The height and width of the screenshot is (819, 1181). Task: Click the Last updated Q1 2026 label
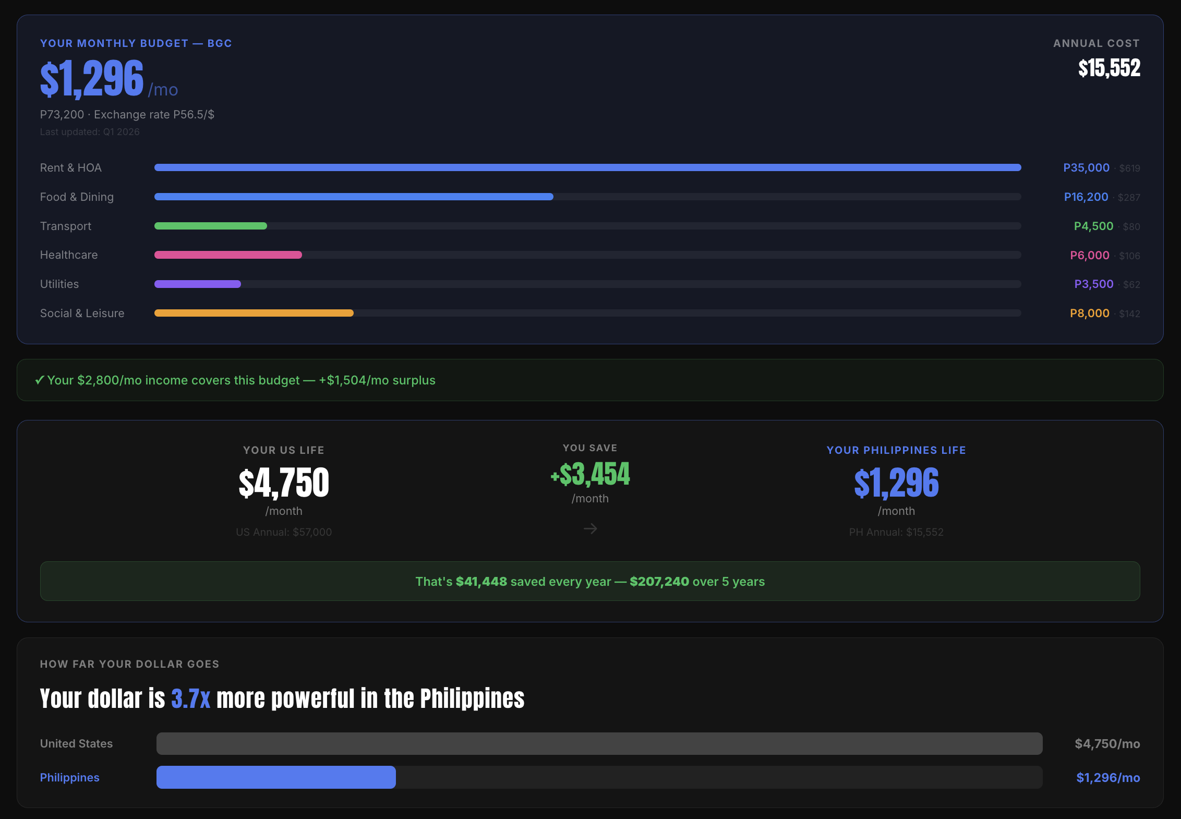[90, 131]
